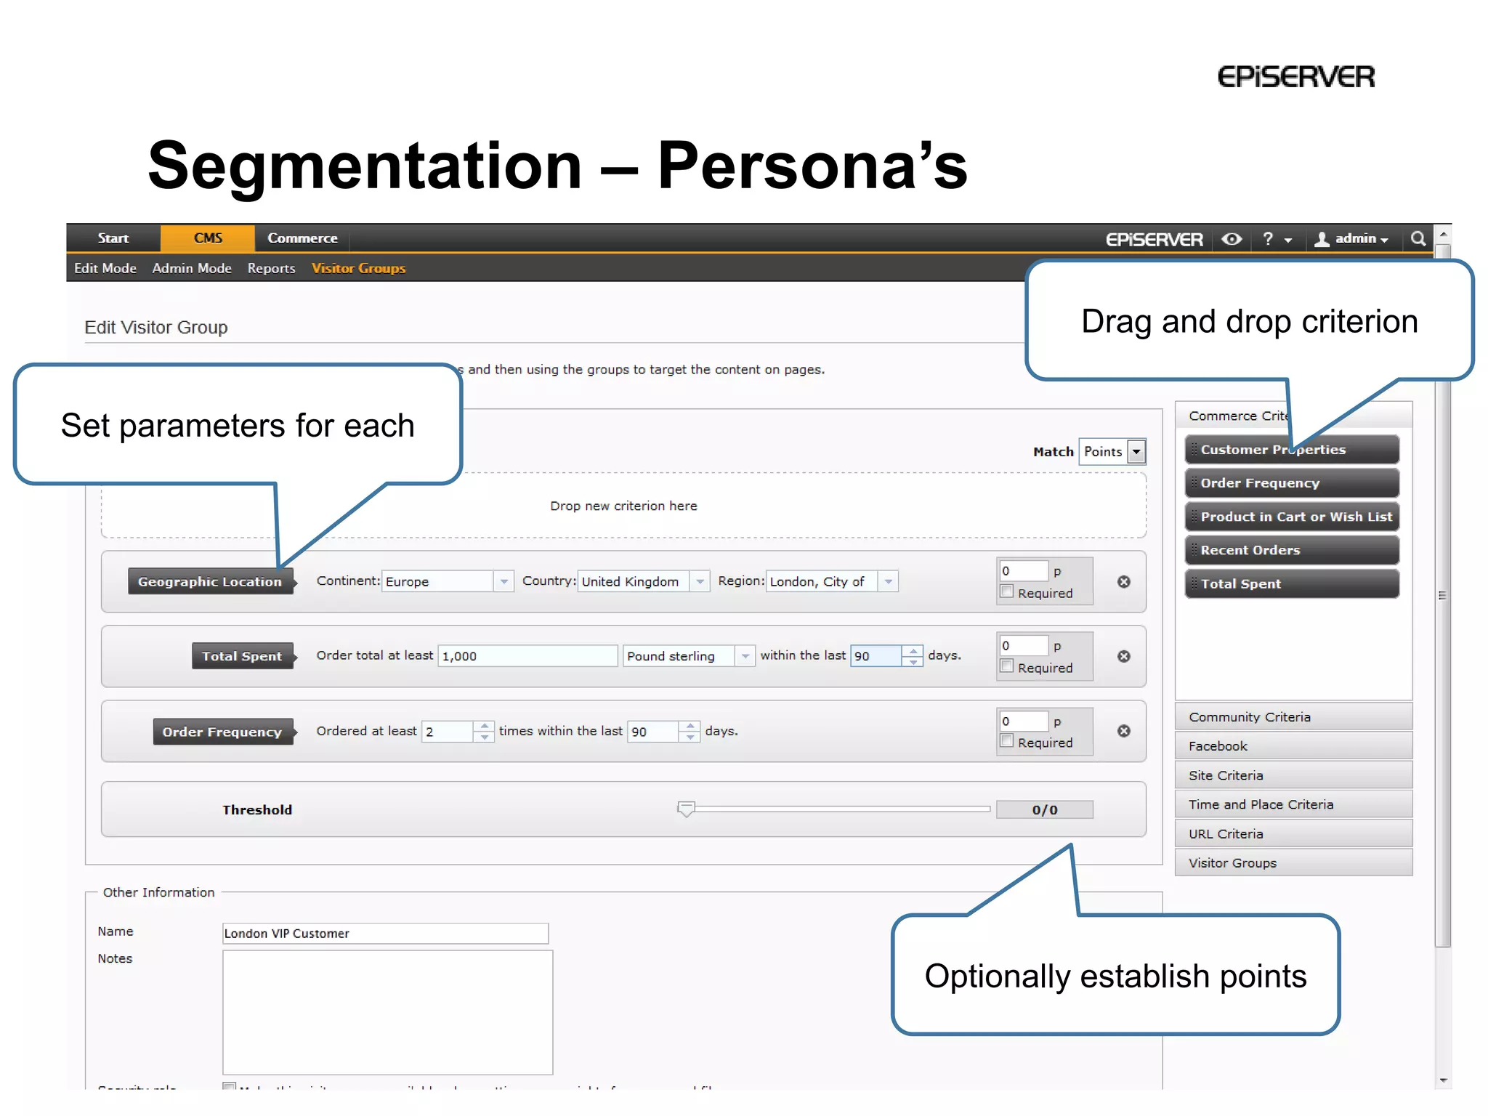Toggle Required for Order Frequency

tap(1007, 741)
